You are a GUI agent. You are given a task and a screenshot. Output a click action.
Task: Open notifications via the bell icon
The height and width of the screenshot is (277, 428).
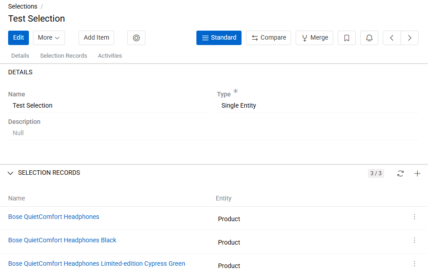pyautogui.click(x=369, y=38)
